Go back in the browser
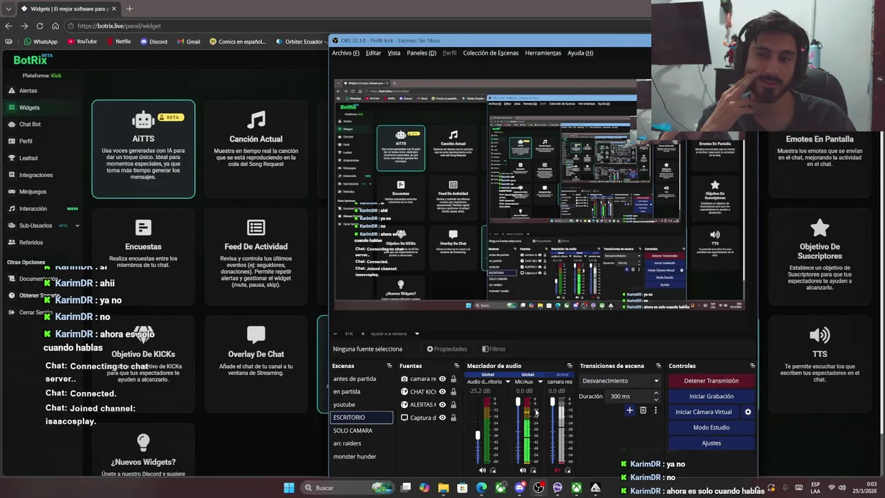Screen dimensions: 885x498 [8, 26]
